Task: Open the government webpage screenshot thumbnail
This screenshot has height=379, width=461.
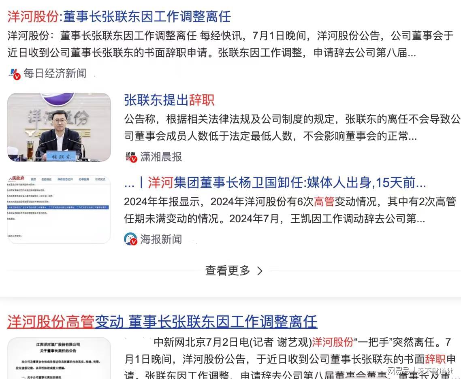Action: pos(59,209)
